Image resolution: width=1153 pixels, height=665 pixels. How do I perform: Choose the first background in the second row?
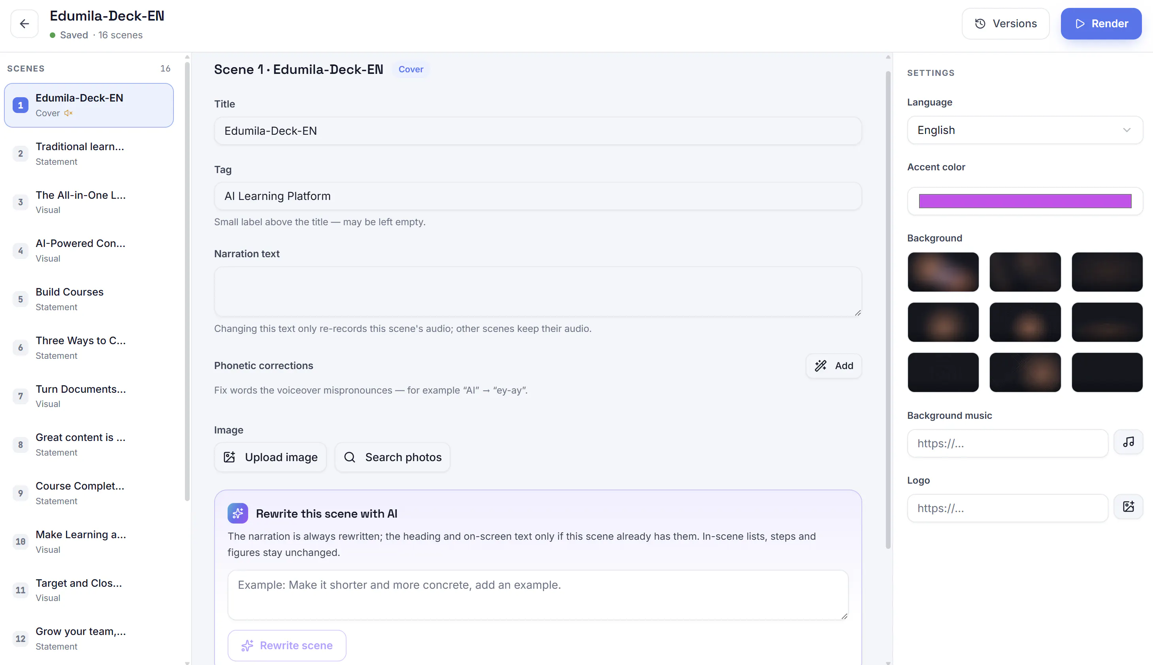[943, 322]
